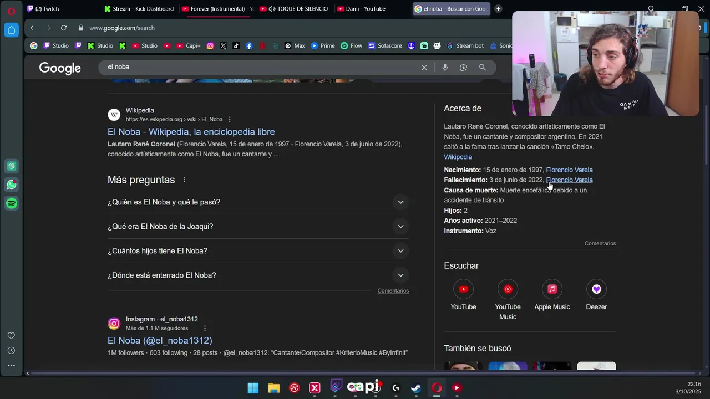
Task: Switch to the TOQUE DE SILENCIO tab
Action: 296,9
